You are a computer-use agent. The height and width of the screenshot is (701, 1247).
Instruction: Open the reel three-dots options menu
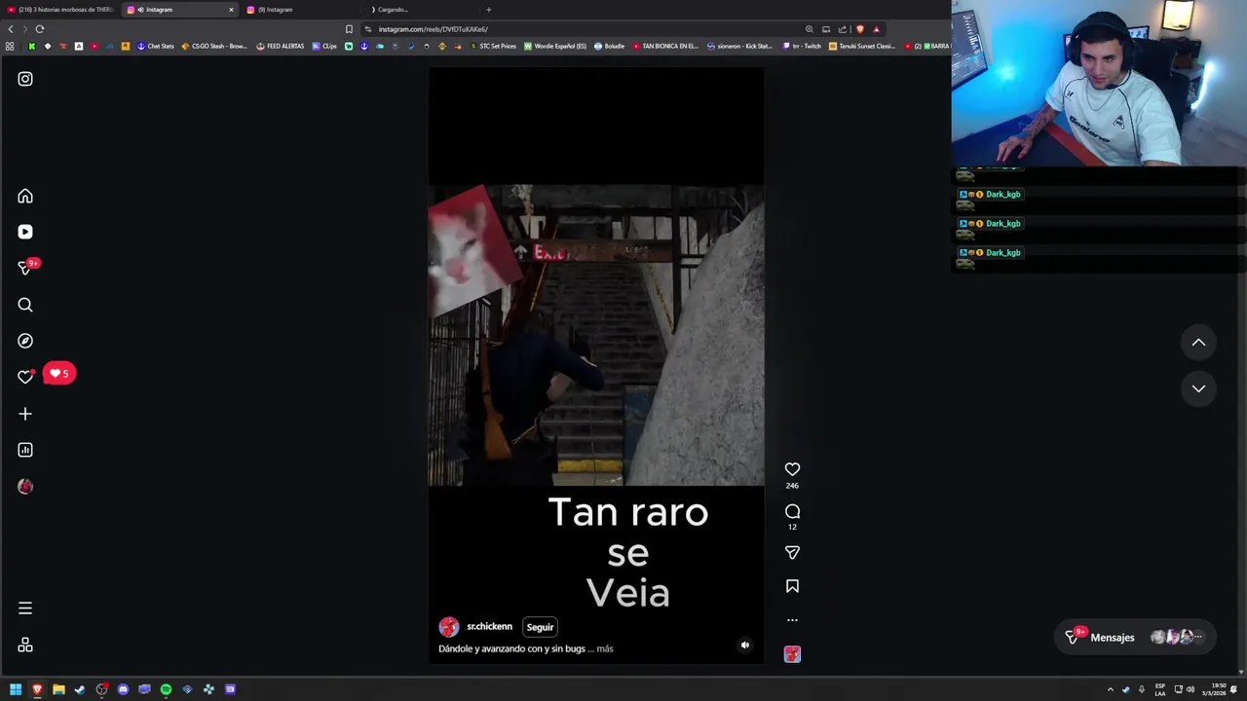(792, 620)
